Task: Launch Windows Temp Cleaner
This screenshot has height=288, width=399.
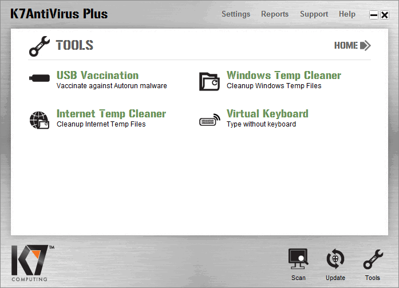Action: tap(284, 76)
